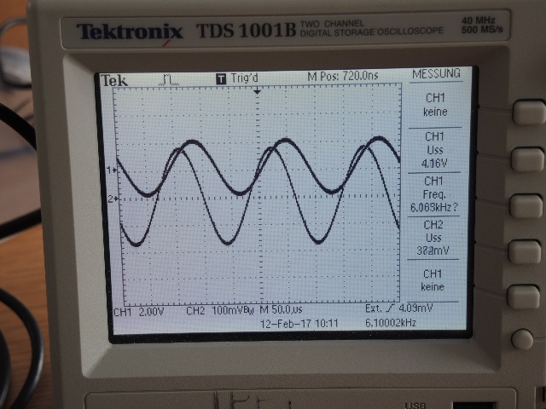Click the 12-Feb-17 10:11 date stamp
This screenshot has height=409, width=546.
pos(299,324)
